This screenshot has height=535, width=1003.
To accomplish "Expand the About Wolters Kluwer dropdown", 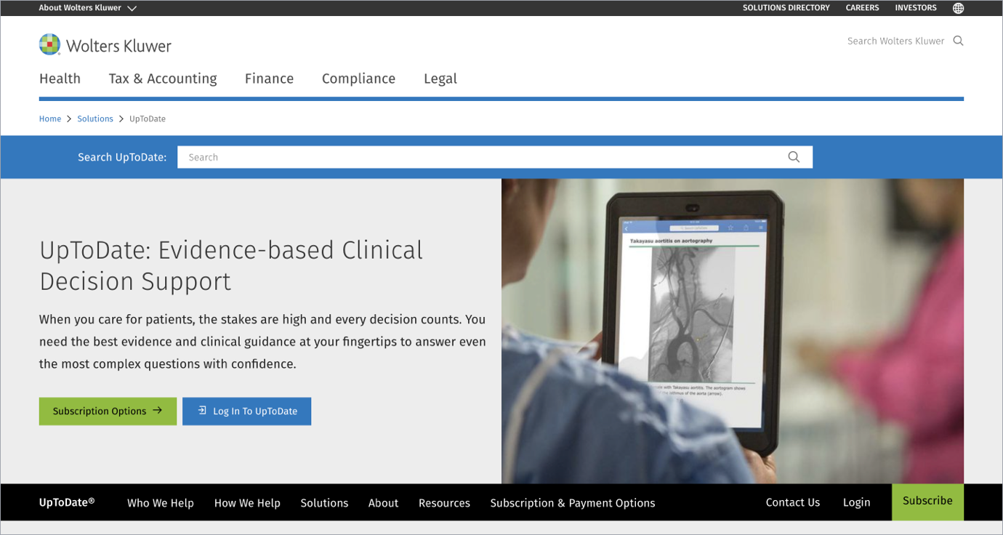I will (87, 8).
